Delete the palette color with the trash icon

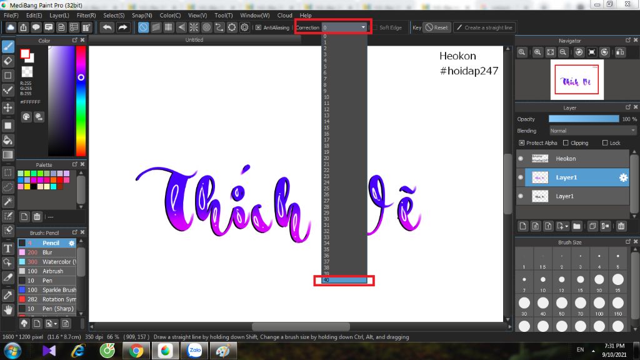[x=37, y=216]
